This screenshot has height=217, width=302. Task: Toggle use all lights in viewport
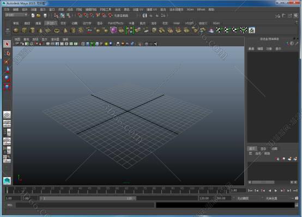pyautogui.click(x=106, y=44)
